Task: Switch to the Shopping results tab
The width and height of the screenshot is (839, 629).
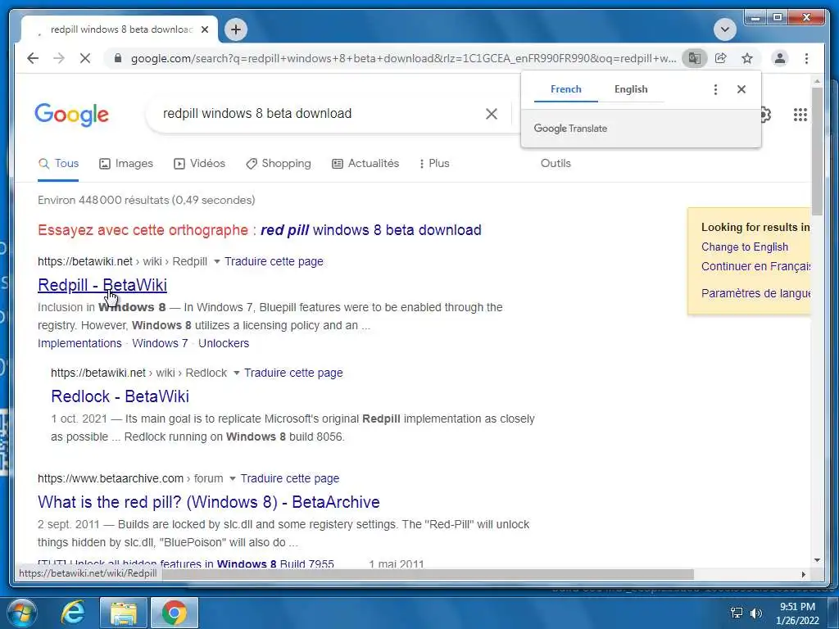Action: (x=279, y=164)
